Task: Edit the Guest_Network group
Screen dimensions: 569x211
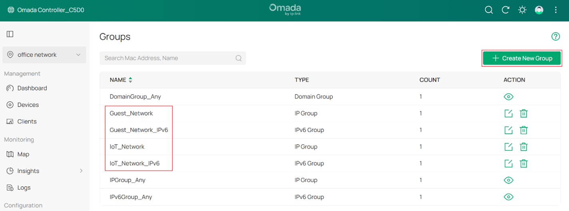Action: coord(508,113)
